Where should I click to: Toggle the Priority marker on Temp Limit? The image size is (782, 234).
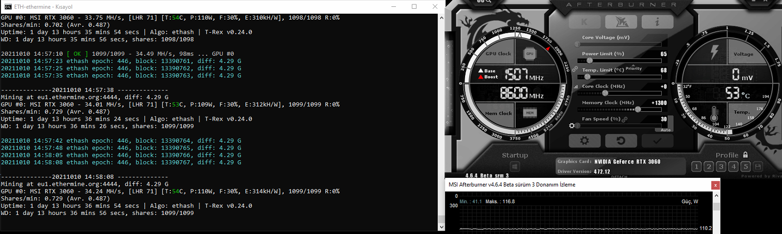click(633, 68)
